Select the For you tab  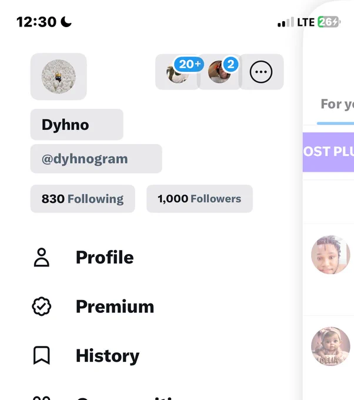click(337, 104)
